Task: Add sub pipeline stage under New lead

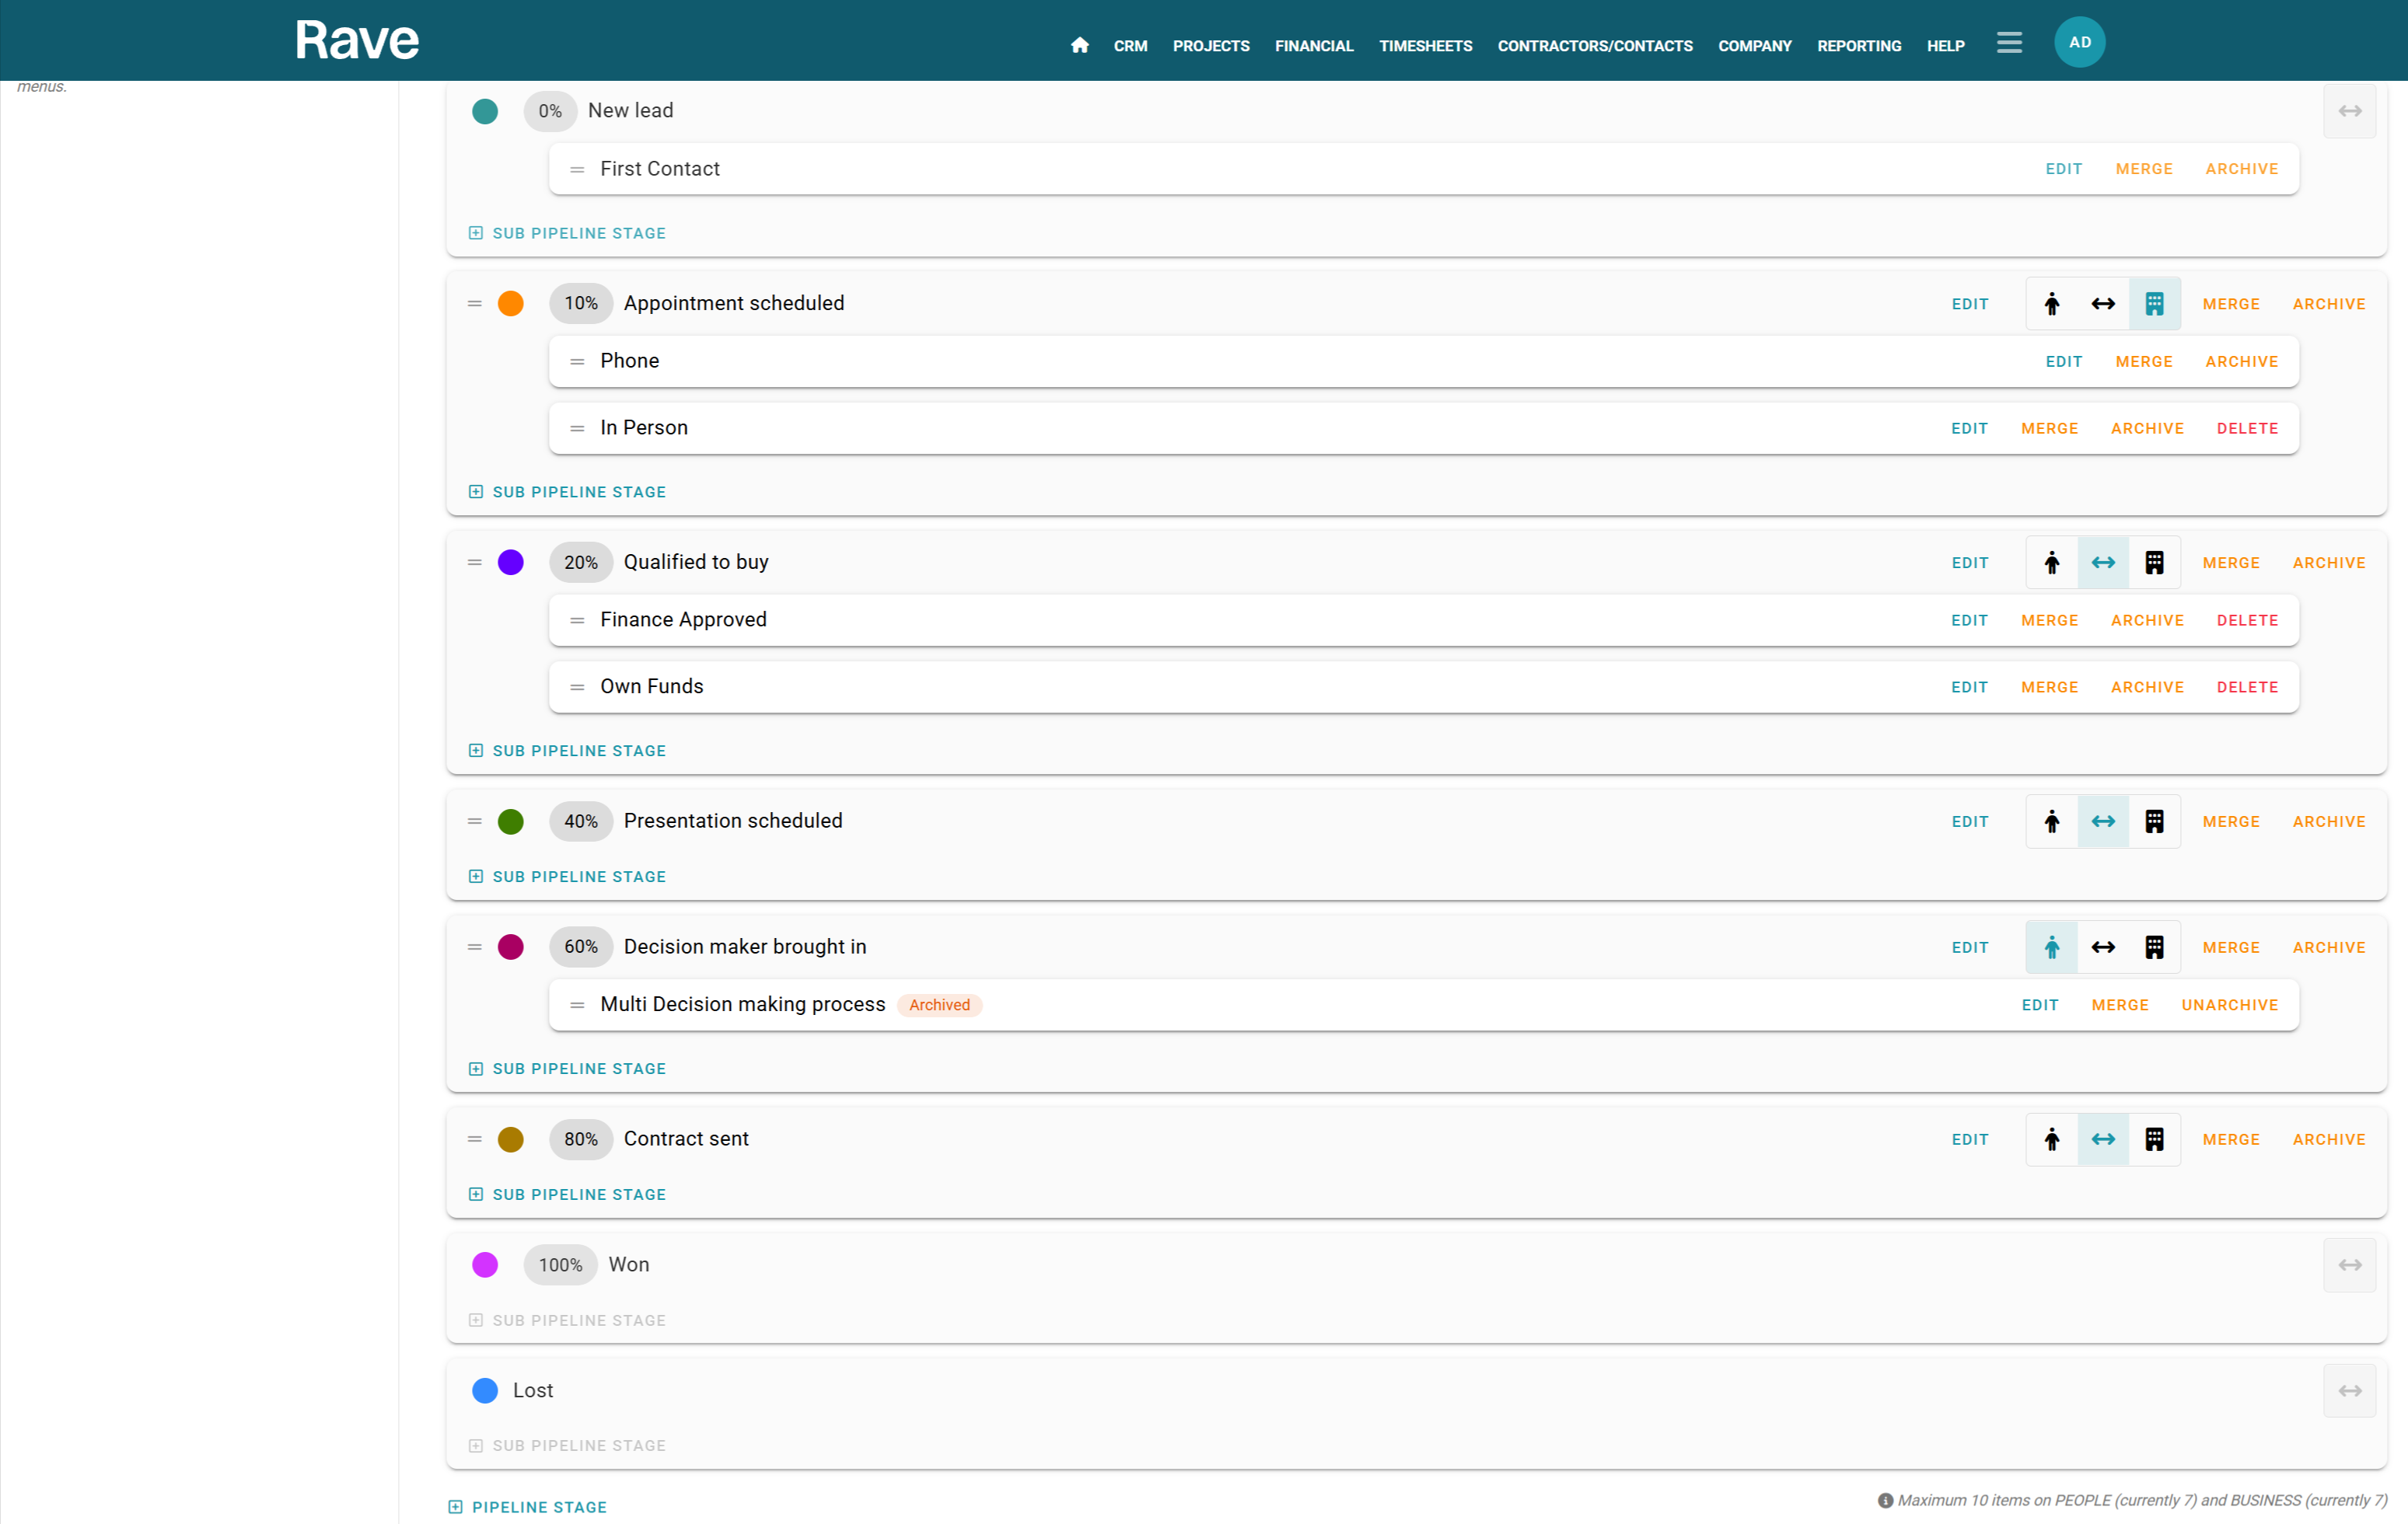Action: pos(567,233)
